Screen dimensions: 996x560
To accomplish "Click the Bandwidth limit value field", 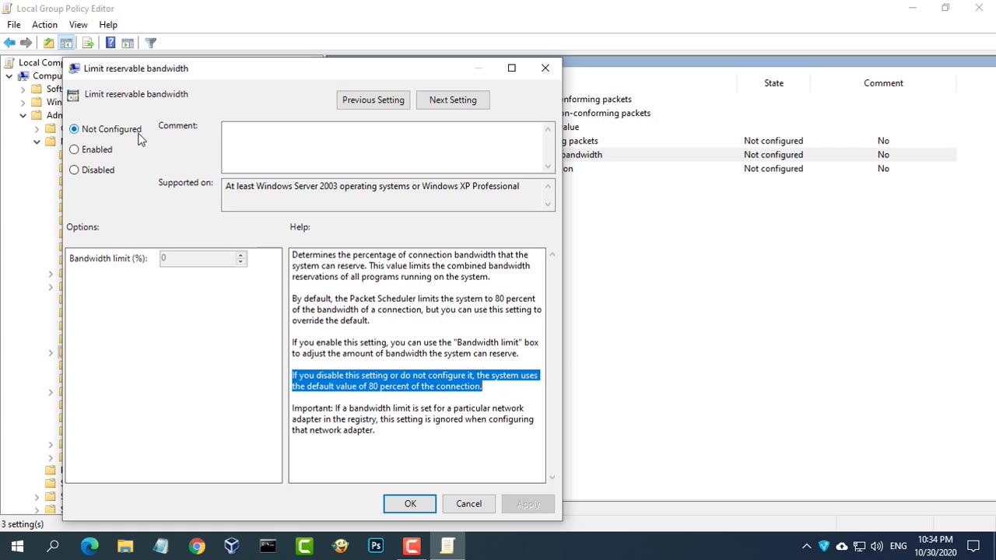I will click(x=198, y=258).
